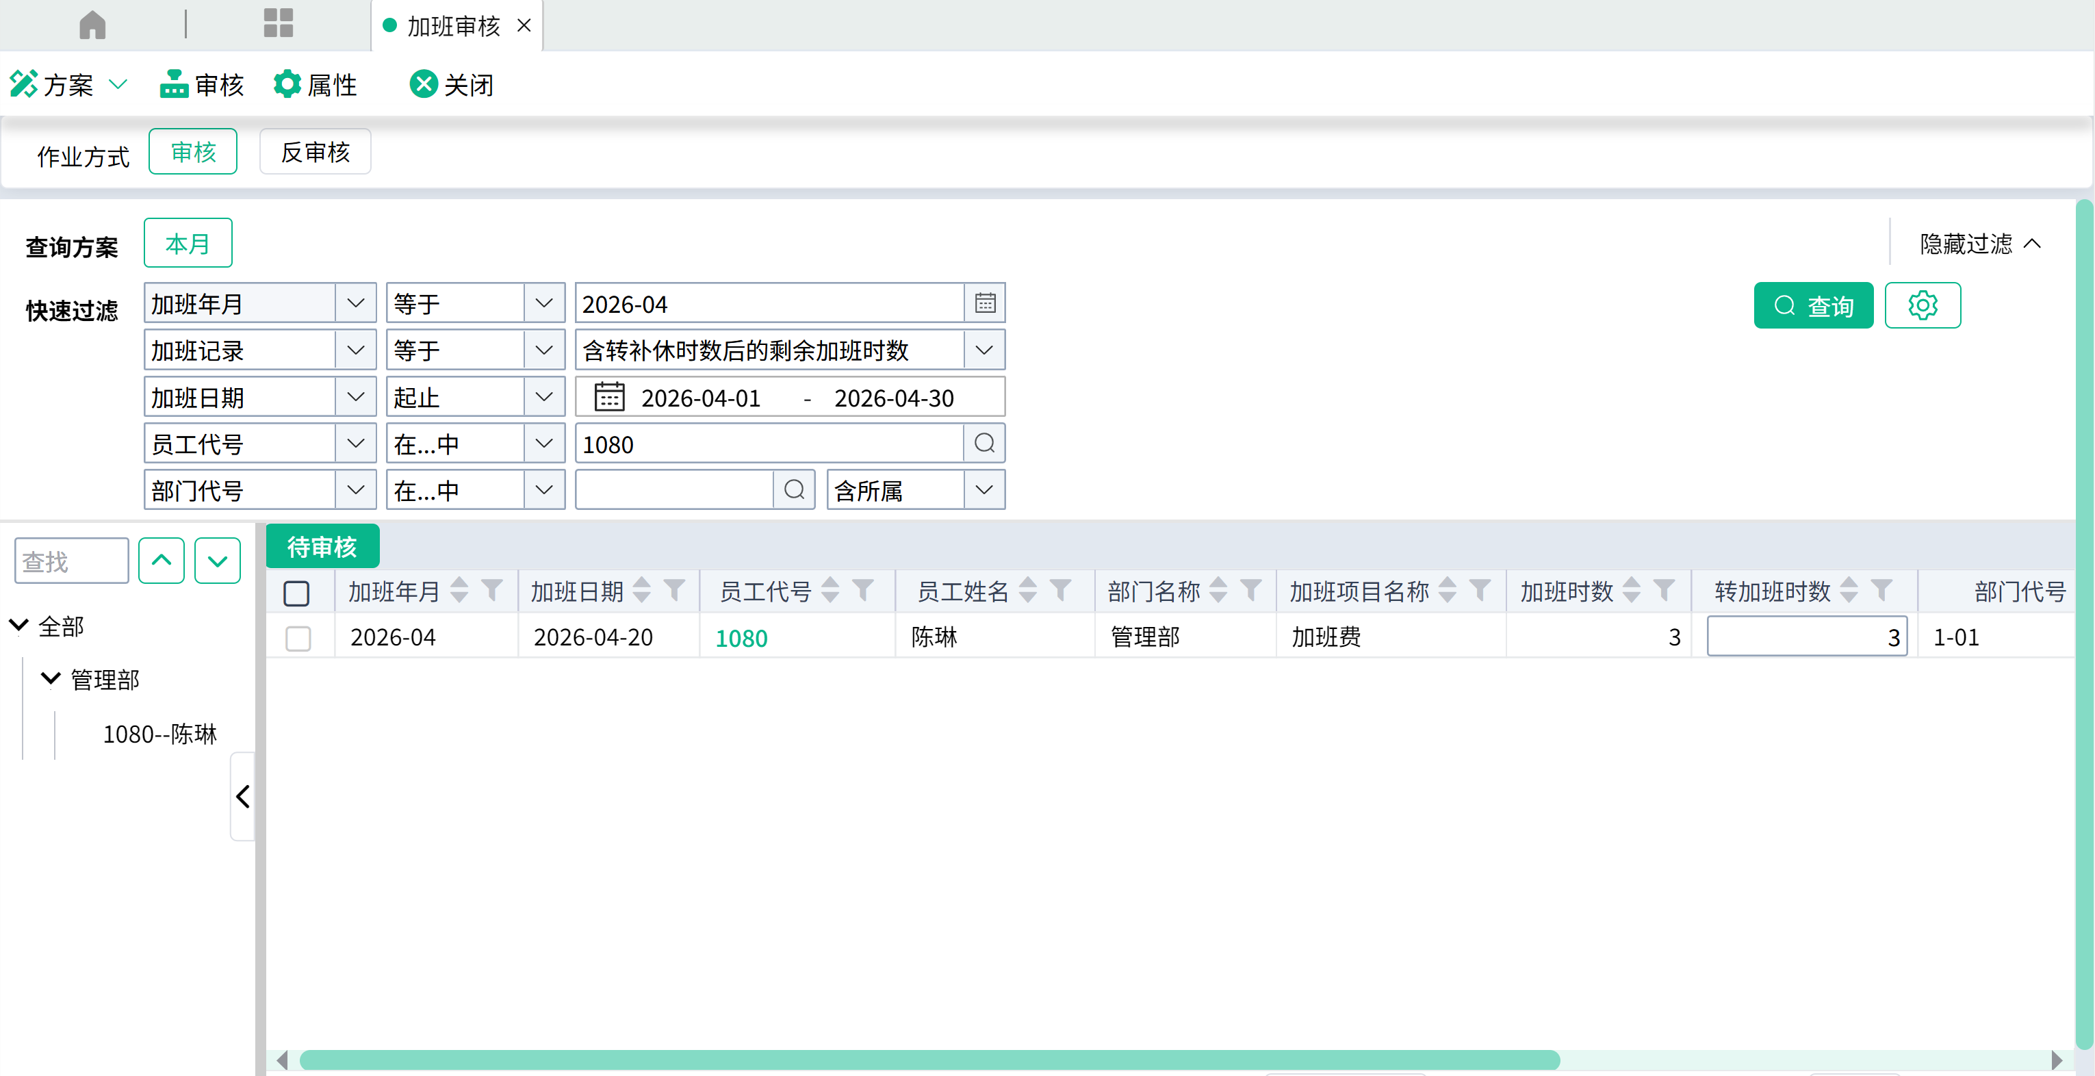Viewport: 2095px width, 1076px height.
Task: Go to the home icon tab
Action: pyautogui.click(x=92, y=25)
